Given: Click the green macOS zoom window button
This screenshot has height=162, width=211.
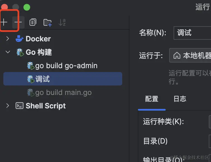Looking at the screenshot, I should point(27,7).
